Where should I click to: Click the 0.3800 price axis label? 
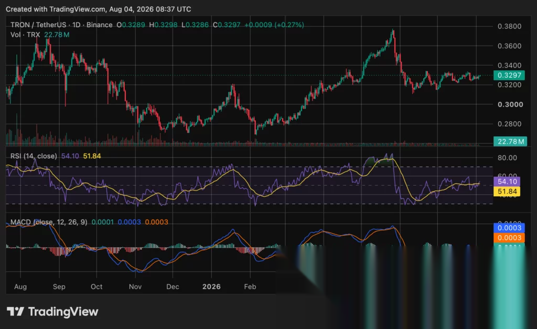509,26
